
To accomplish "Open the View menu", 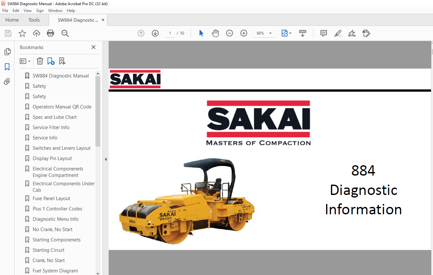I will [x=28, y=11].
